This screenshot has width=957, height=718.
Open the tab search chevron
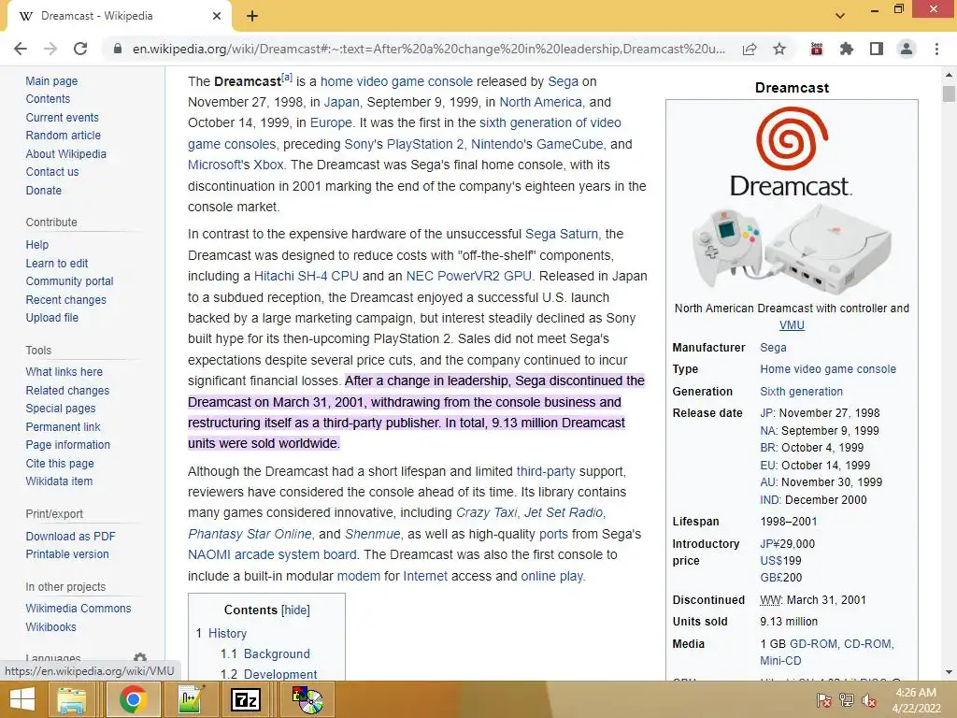(x=840, y=16)
